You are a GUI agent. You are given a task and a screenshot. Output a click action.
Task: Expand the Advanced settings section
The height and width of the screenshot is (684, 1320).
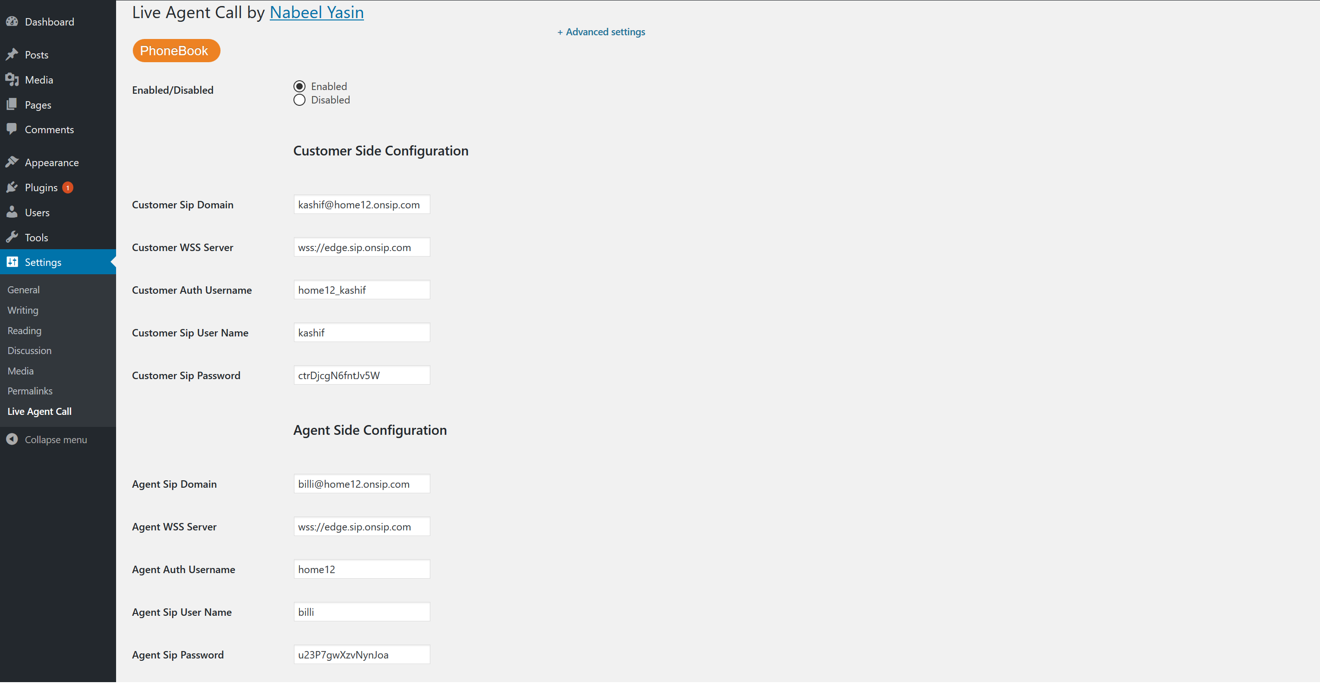coord(601,32)
